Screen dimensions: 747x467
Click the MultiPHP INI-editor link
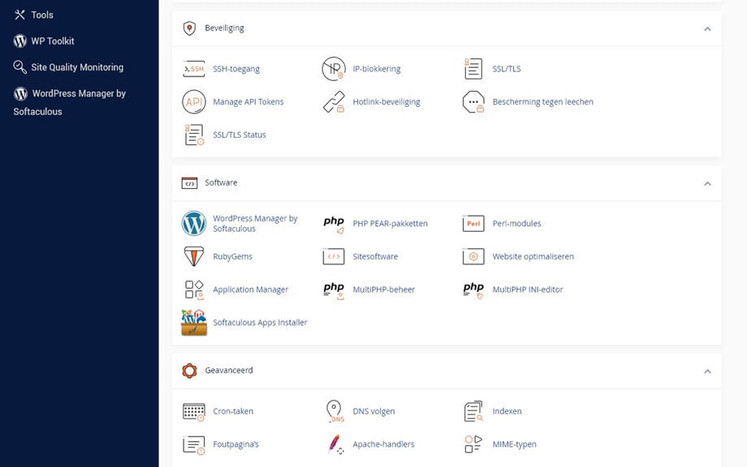pyautogui.click(x=528, y=289)
